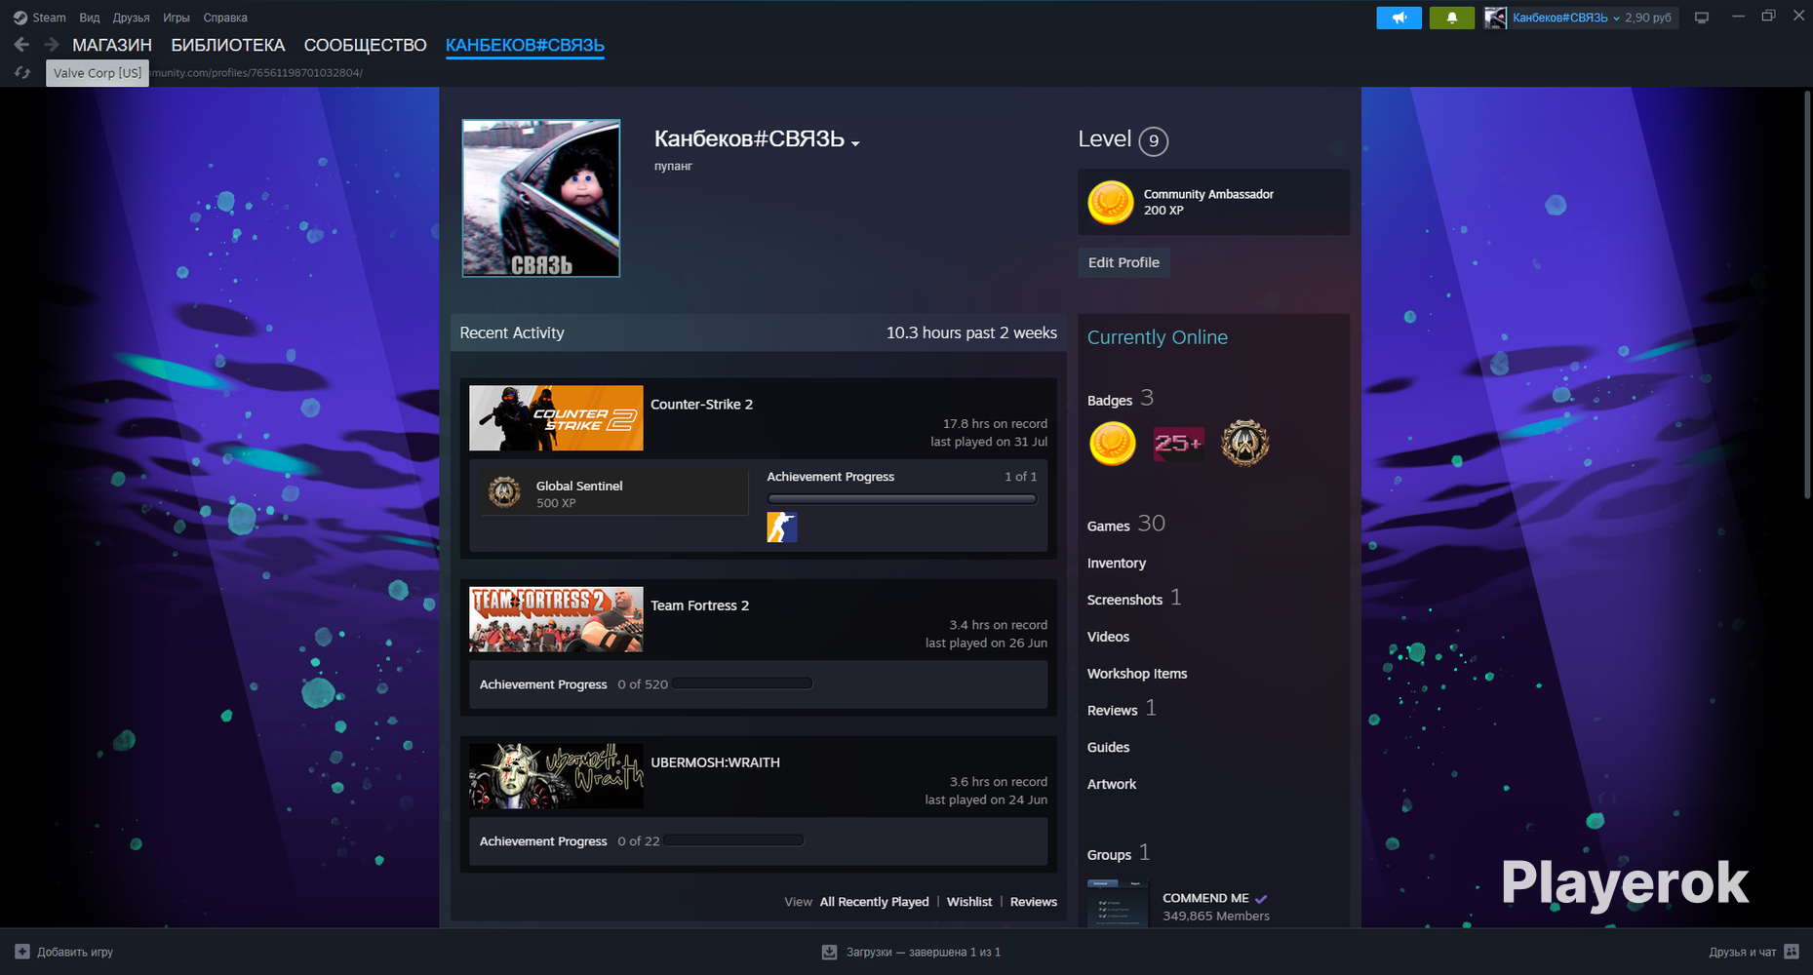Click the add game plus icon
The image size is (1813, 975).
(22, 952)
